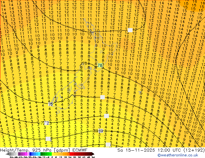Click the yellow swatch in the temperature legend
Image resolution: width=205 pixels, height=158 pixels.
point(53,154)
